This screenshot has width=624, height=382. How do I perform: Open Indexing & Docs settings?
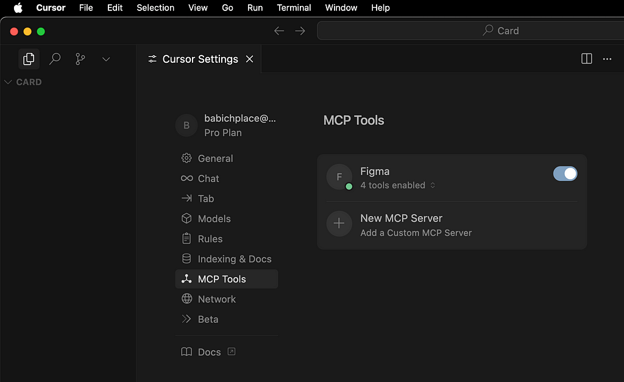[x=227, y=259]
